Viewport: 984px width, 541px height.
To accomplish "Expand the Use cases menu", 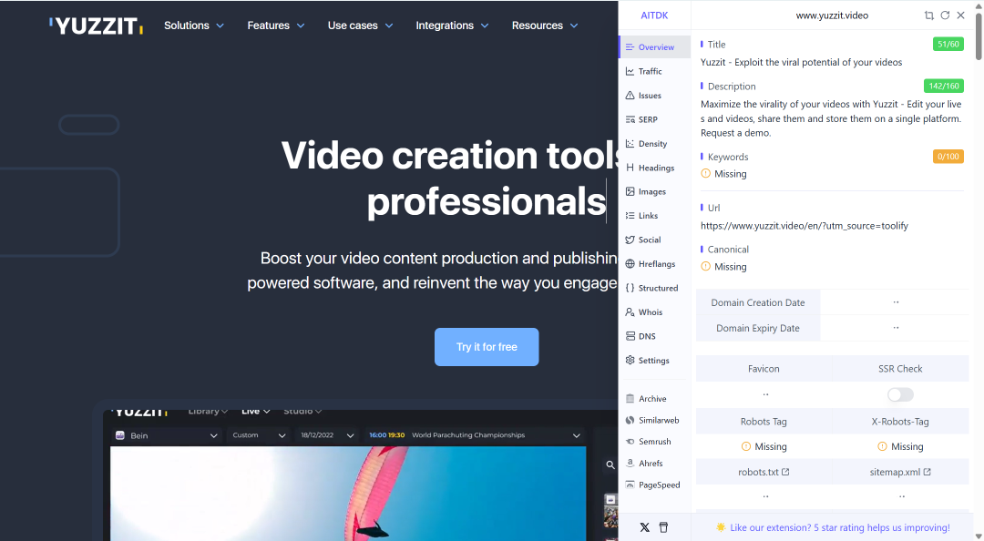I will tap(360, 26).
